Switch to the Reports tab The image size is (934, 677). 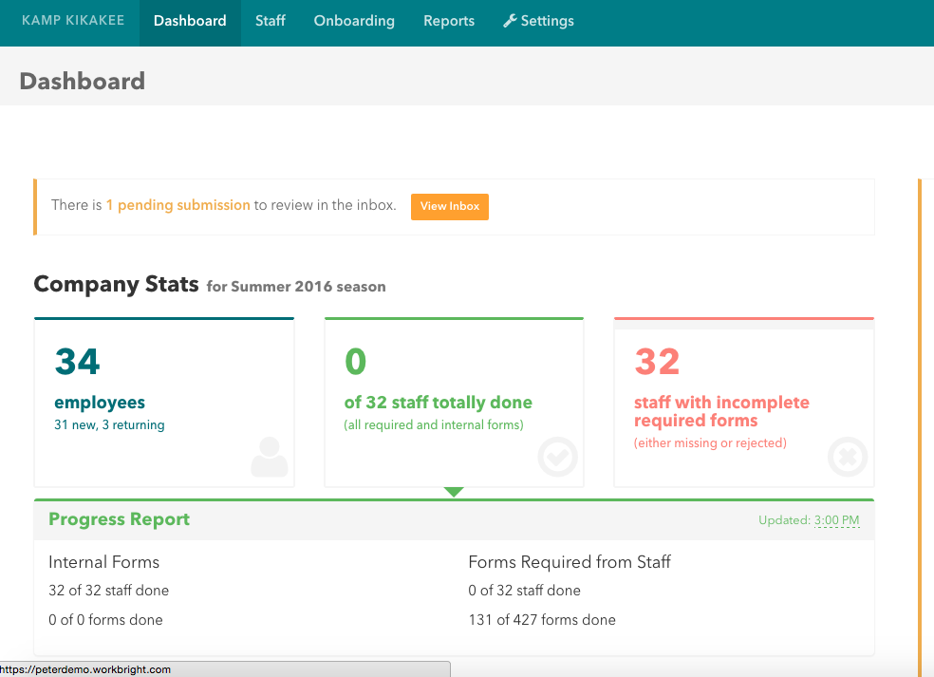coord(448,20)
